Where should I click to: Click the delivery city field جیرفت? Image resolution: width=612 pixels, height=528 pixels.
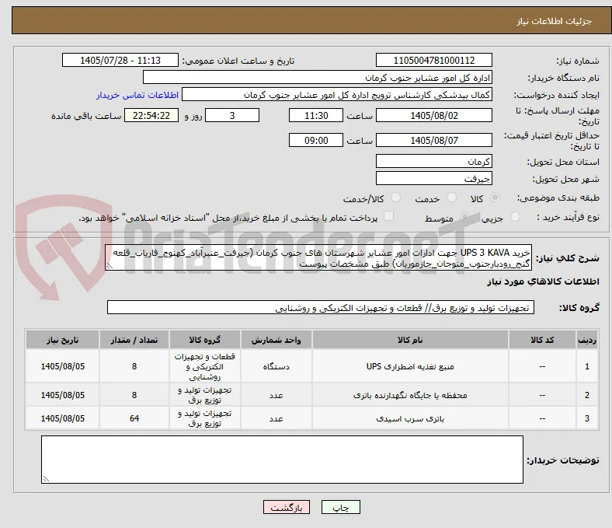pos(433,178)
